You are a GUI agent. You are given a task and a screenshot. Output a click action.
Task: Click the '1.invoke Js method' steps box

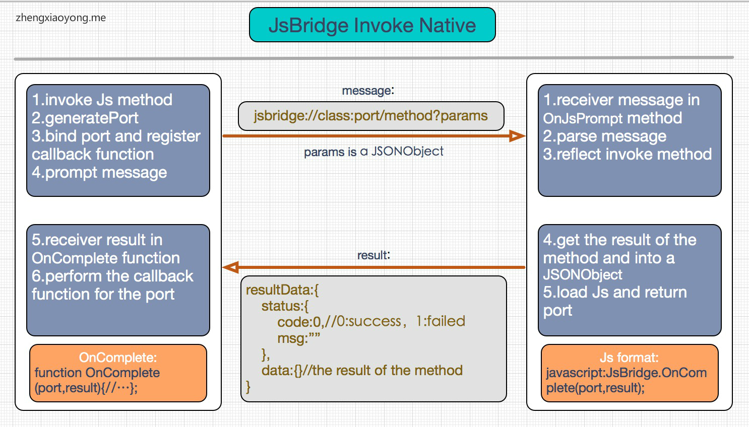click(x=118, y=140)
